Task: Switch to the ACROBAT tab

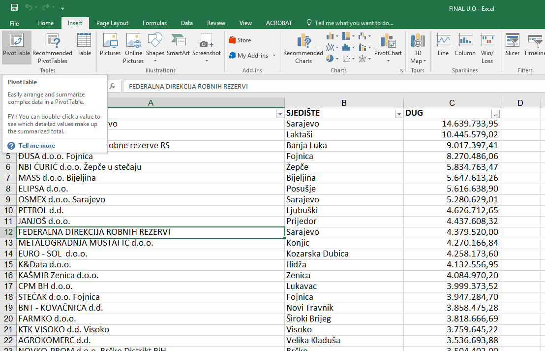Action: point(279,23)
